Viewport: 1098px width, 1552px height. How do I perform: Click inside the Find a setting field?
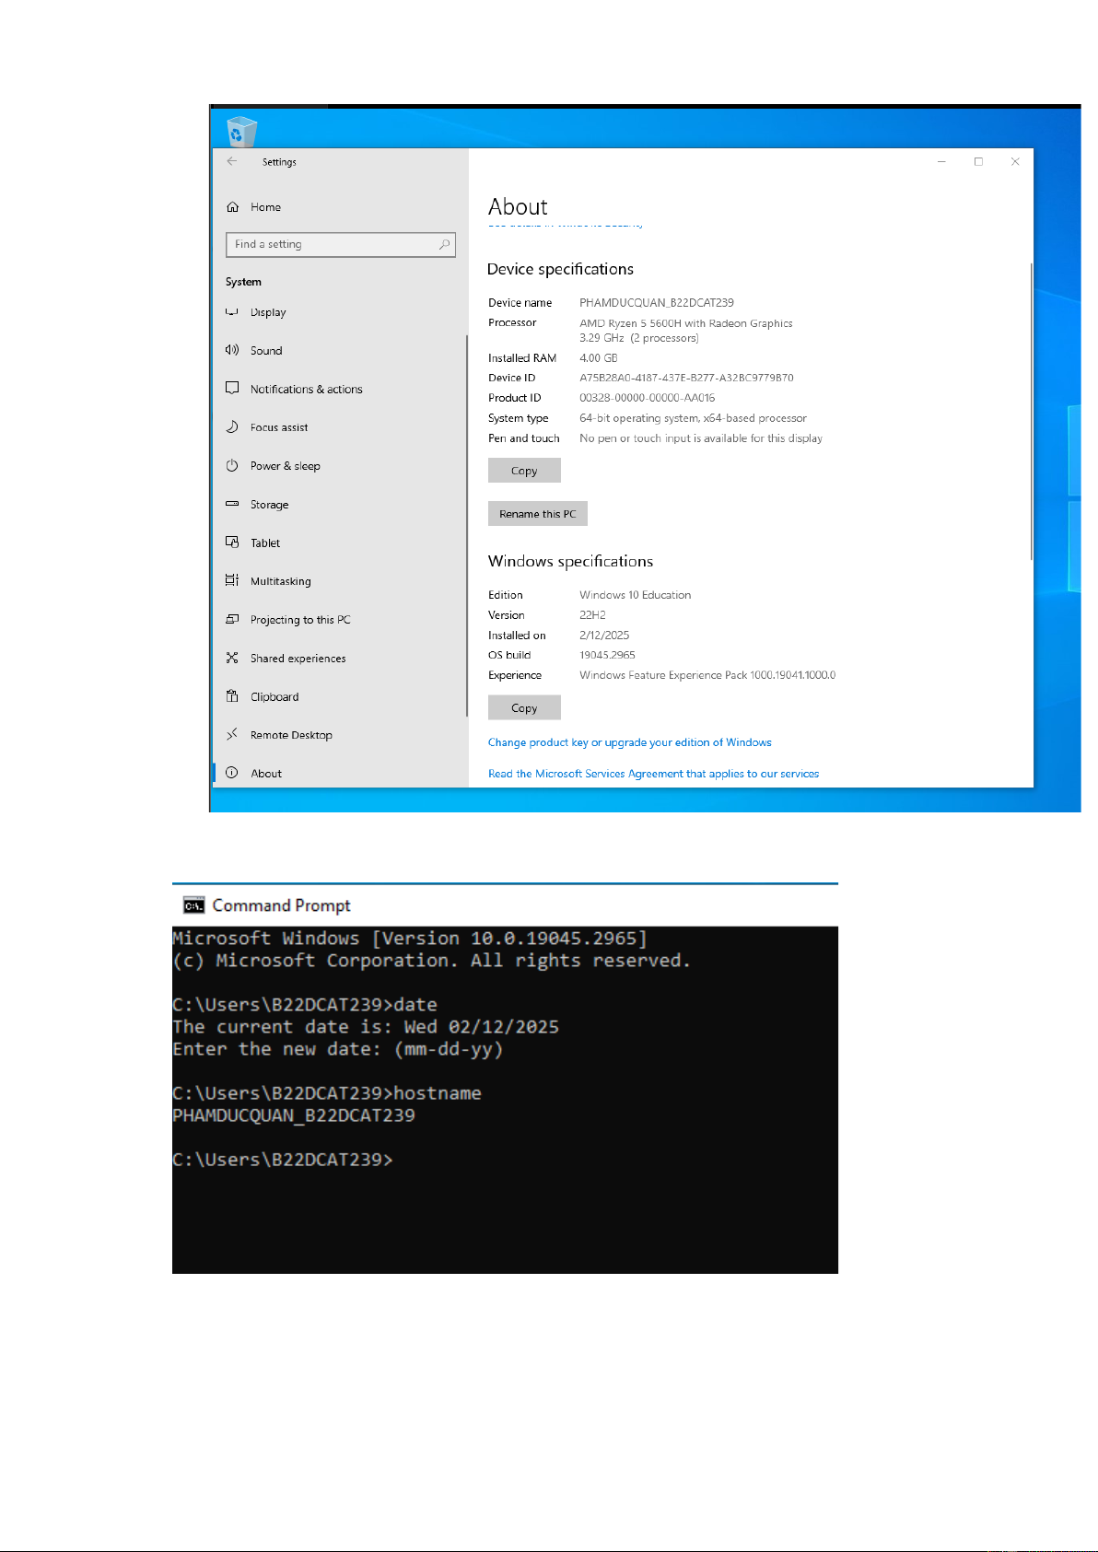pos(332,244)
